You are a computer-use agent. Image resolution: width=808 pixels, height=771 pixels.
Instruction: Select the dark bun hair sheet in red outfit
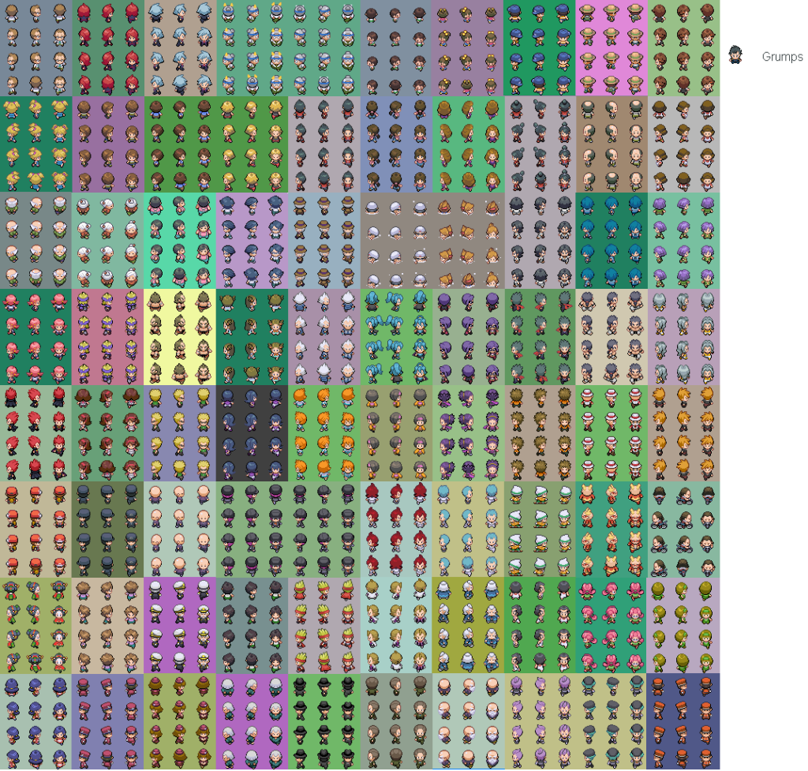[x=540, y=144]
